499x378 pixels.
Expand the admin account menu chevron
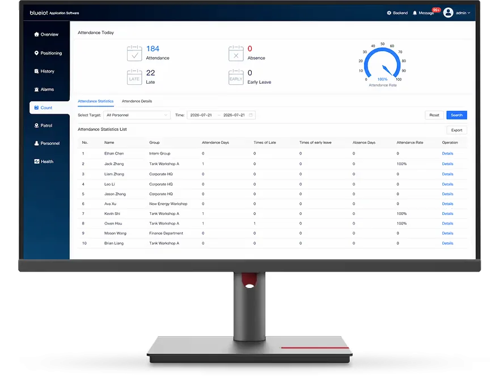point(469,13)
